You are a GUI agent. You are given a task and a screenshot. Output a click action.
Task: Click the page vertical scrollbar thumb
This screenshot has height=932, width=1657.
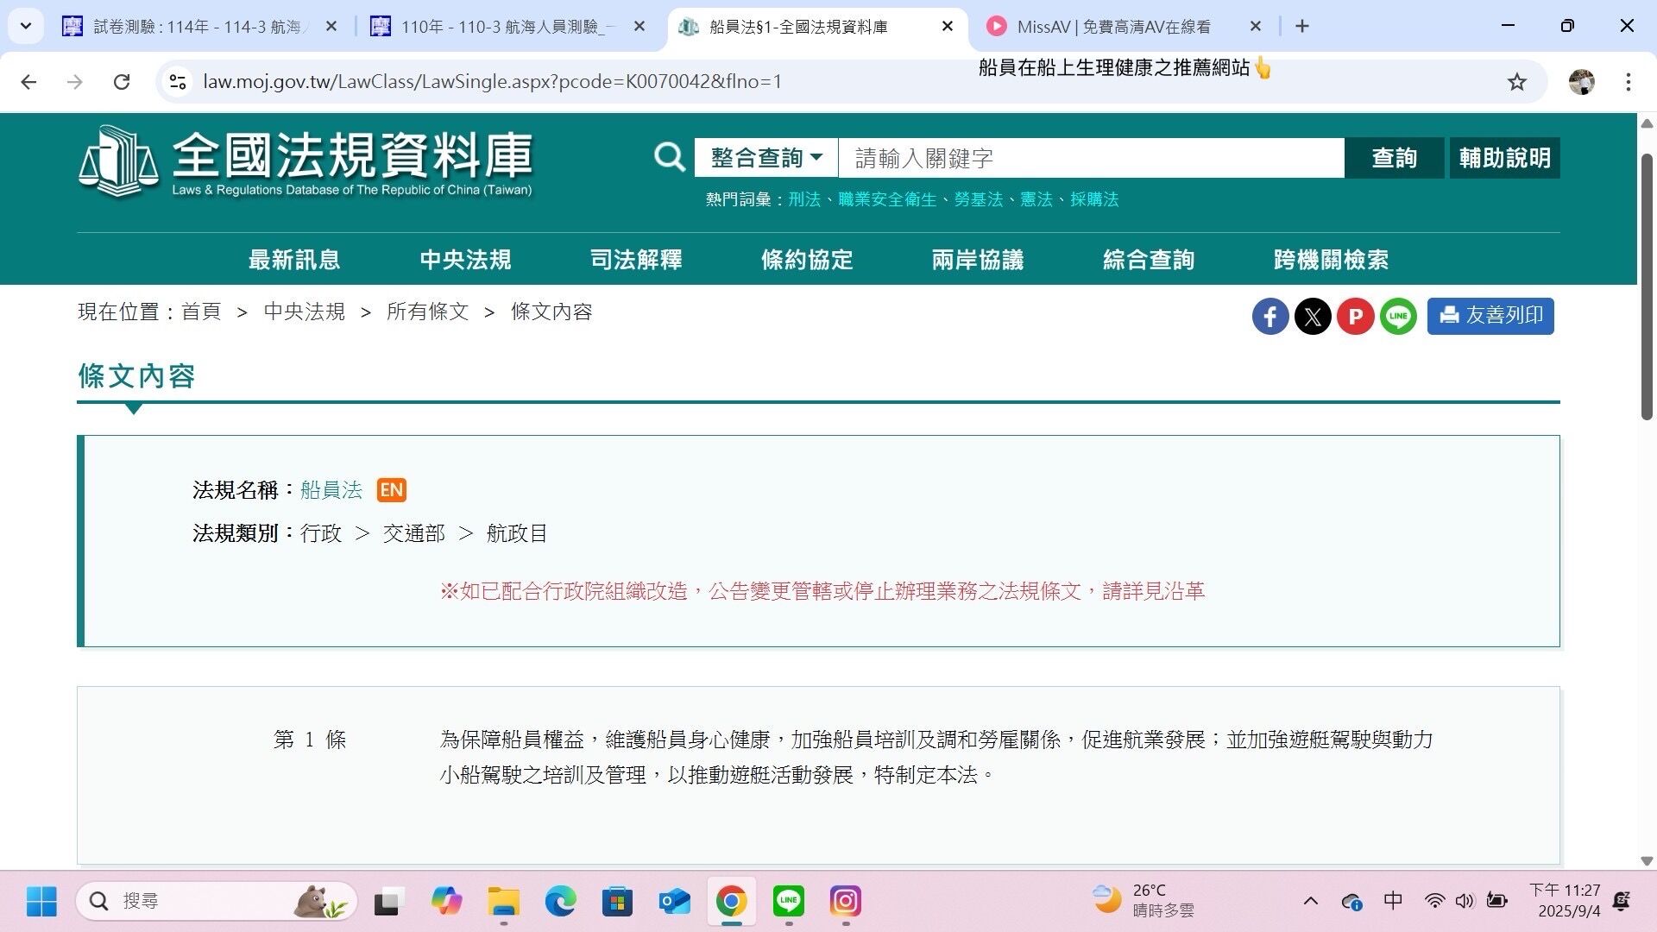point(1646,285)
